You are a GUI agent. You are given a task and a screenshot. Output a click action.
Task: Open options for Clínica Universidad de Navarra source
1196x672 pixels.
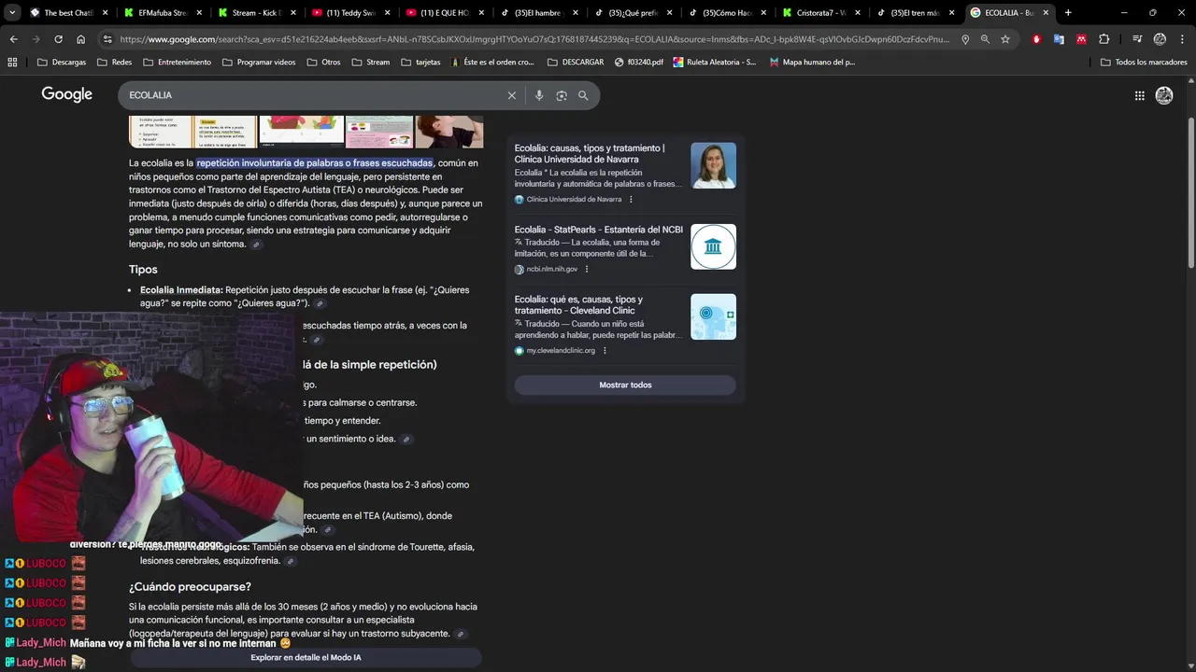tap(631, 199)
